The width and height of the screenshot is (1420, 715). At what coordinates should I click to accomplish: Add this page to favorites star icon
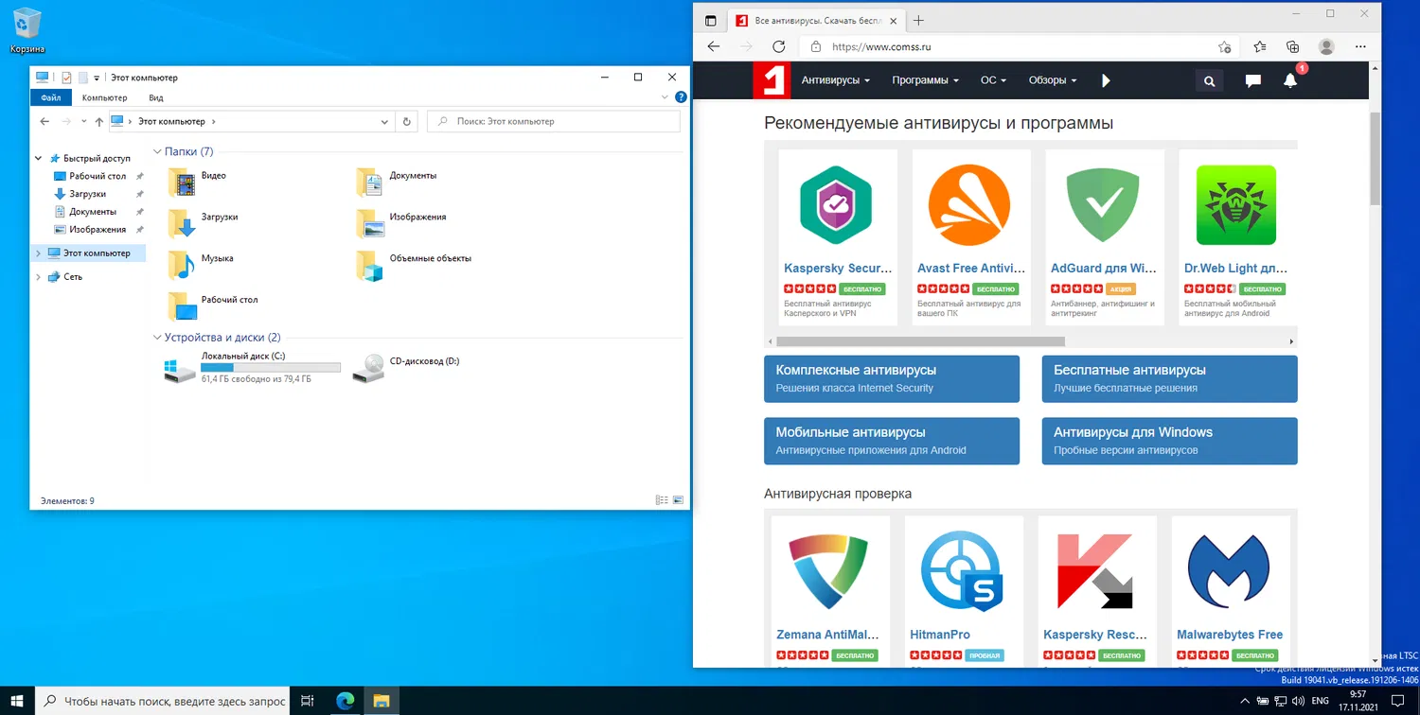(1225, 46)
